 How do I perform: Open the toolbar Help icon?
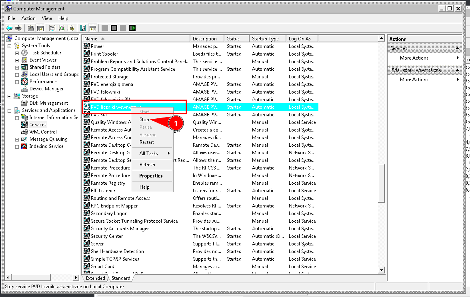(83, 28)
